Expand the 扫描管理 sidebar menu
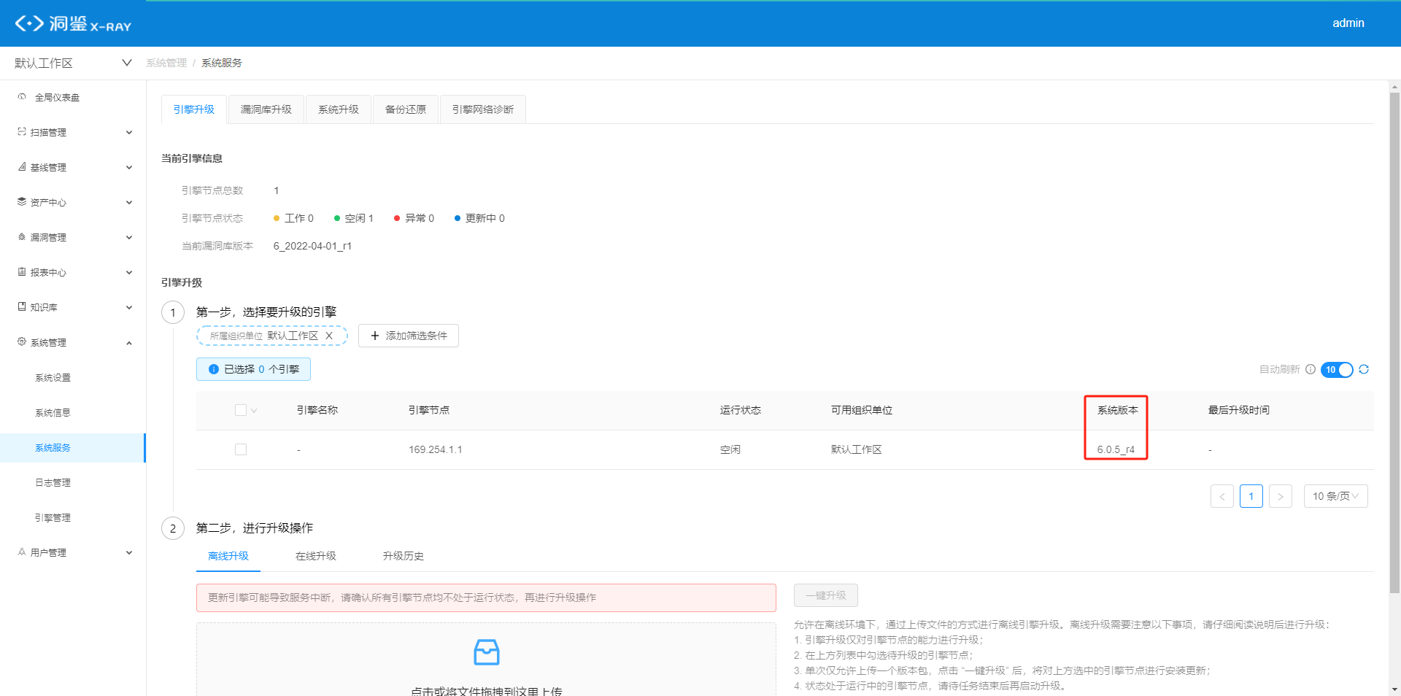The width and height of the screenshot is (1401, 696). coord(73,133)
